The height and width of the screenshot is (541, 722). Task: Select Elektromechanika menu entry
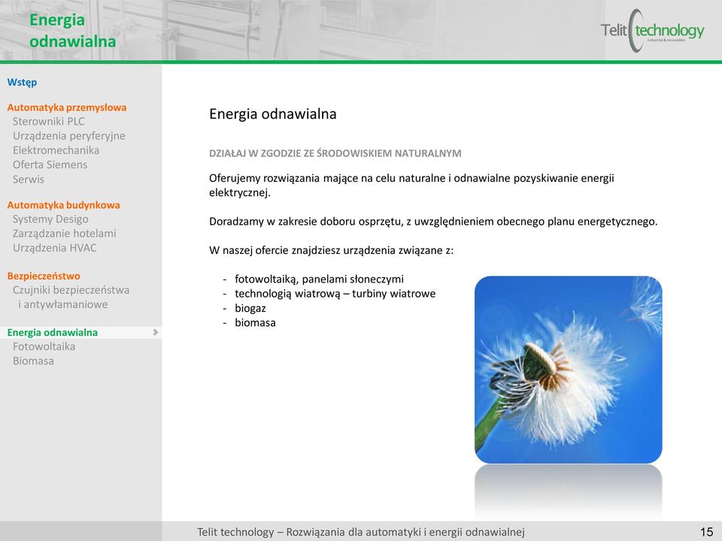click(x=56, y=150)
